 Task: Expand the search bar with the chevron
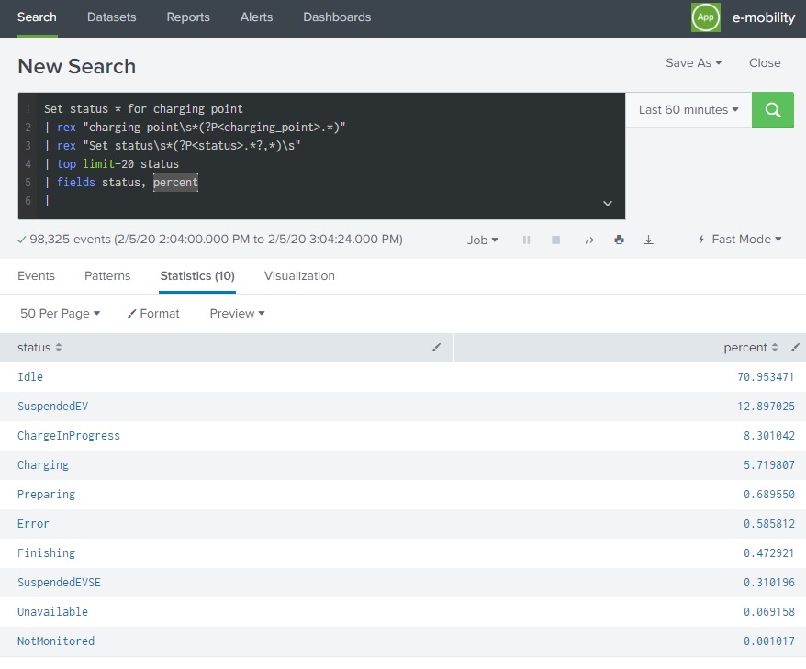click(x=606, y=202)
